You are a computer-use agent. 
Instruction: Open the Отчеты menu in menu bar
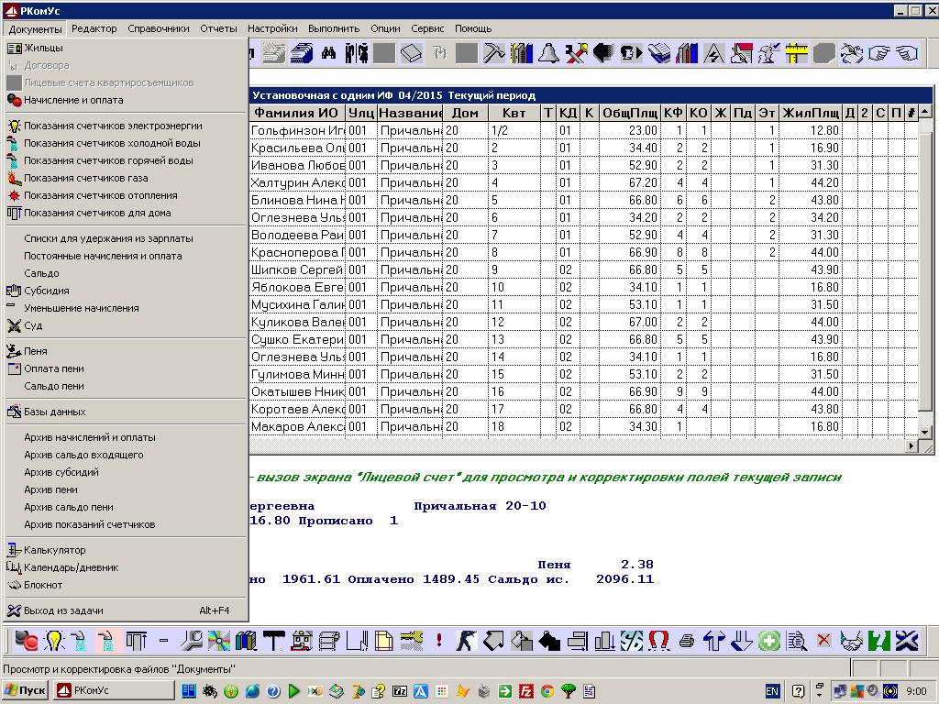click(x=218, y=28)
